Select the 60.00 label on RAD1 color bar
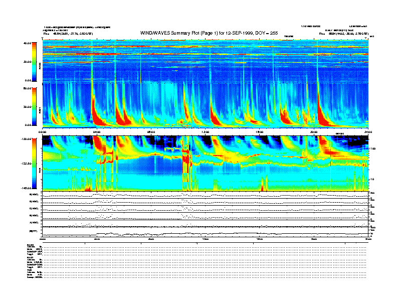Image resolution: width=397 pixels, height=307 pixels. point(27,88)
